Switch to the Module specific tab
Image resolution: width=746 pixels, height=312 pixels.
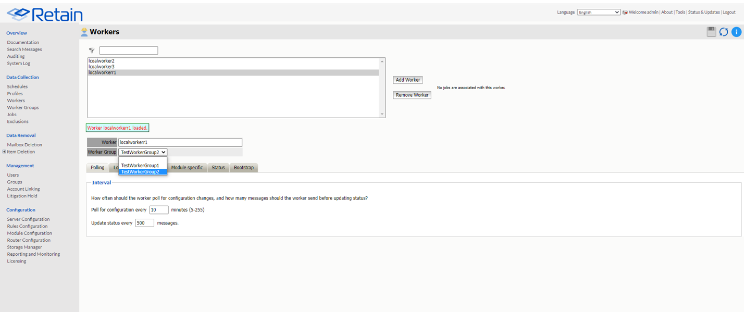(187, 167)
